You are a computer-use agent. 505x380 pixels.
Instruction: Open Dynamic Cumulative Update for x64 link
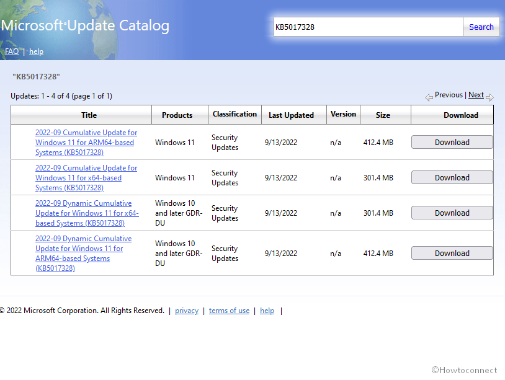pos(87,213)
